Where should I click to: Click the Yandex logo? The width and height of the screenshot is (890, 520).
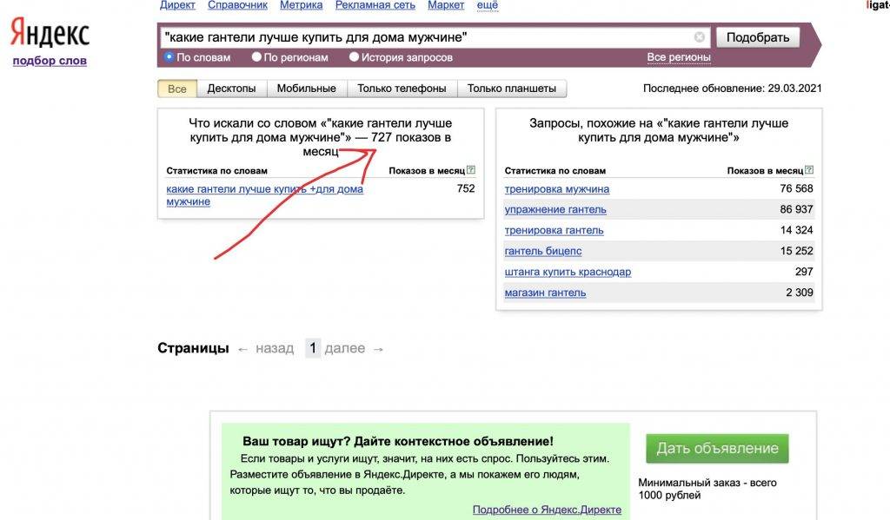(x=50, y=34)
